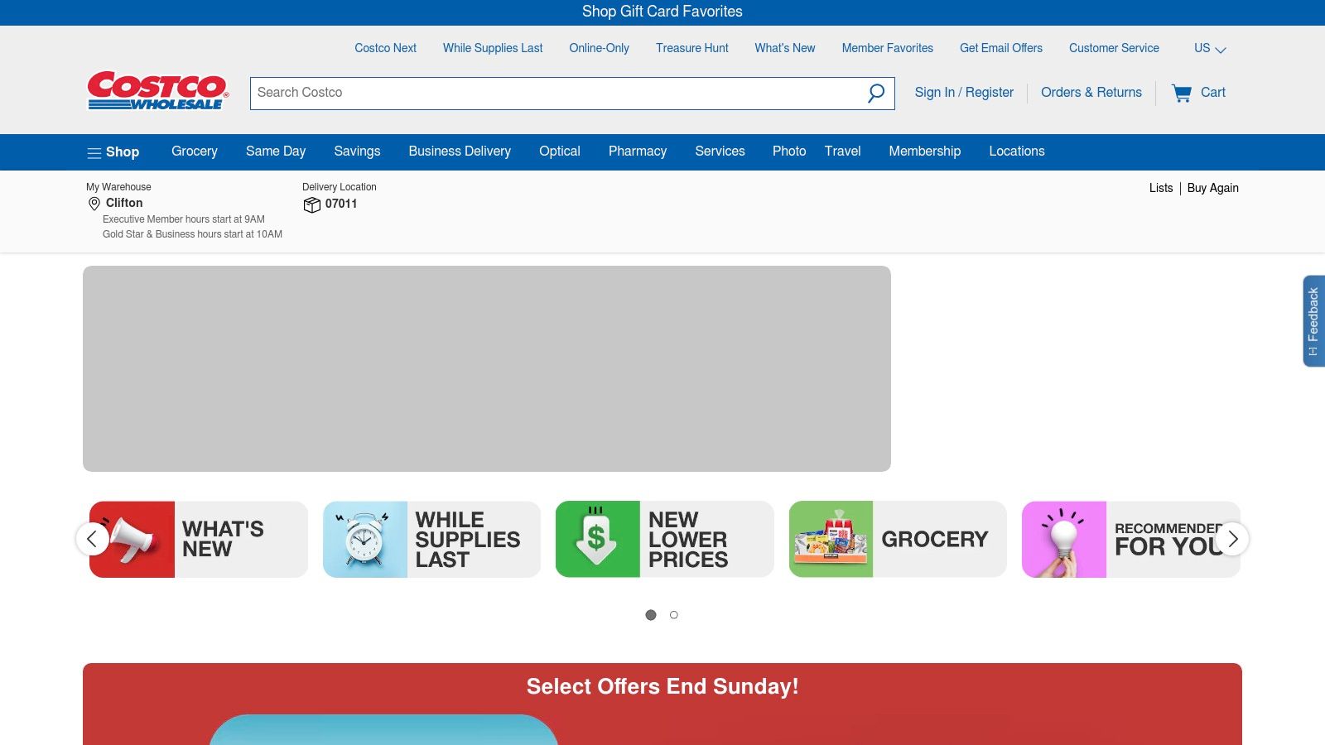Click the delivery location box icon
The image size is (1325, 745).
(x=311, y=204)
